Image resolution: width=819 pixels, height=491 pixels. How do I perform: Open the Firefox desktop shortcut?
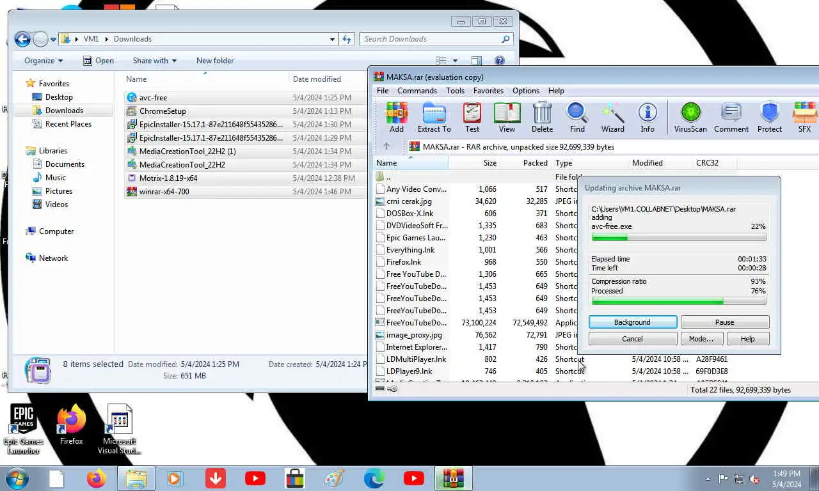point(71,425)
